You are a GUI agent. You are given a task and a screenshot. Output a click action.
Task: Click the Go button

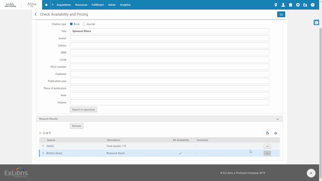click(281, 15)
